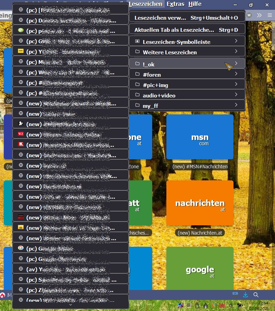Open the Extras menu

(175, 4)
